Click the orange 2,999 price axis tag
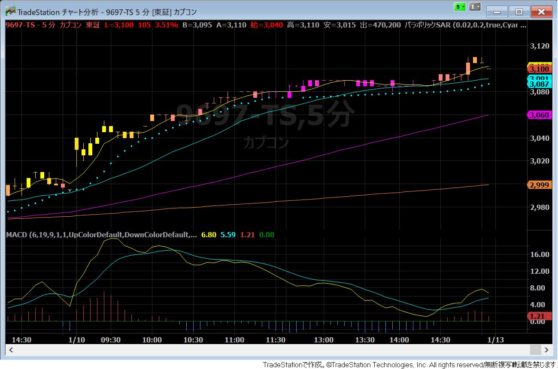The height and width of the screenshot is (369, 558). coord(539,184)
